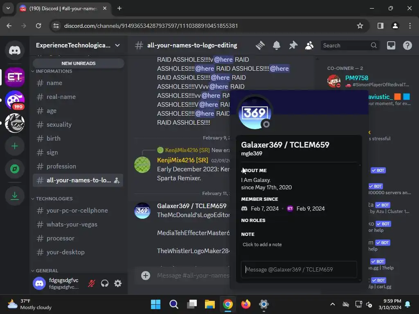419x314 pixels.
Task: Click the attach file plus button
Action: pyautogui.click(x=146, y=276)
